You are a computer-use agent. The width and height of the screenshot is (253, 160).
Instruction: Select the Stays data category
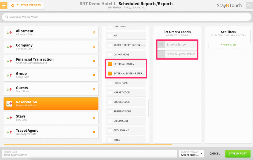51,118
